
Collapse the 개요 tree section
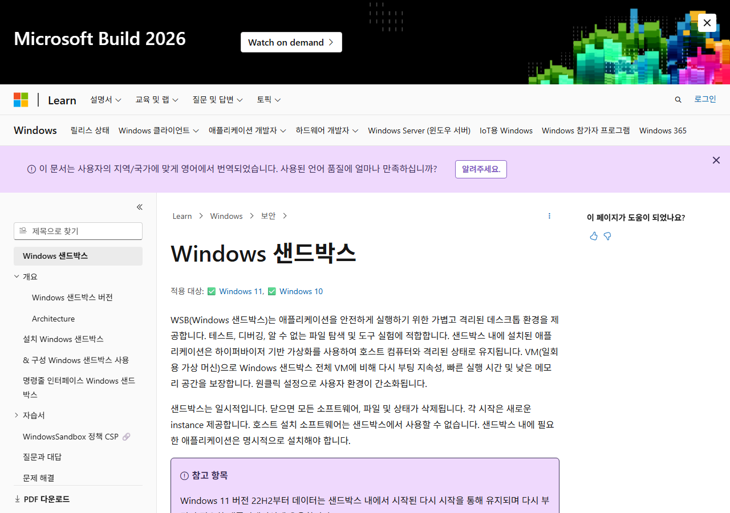tap(17, 276)
